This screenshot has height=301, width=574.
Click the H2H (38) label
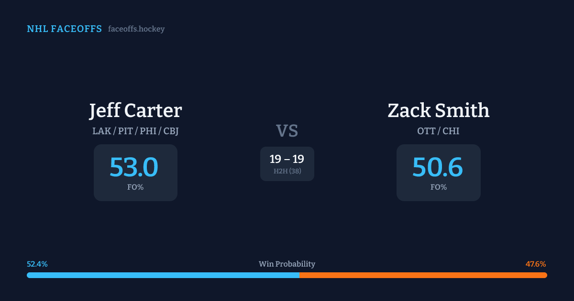287,171
